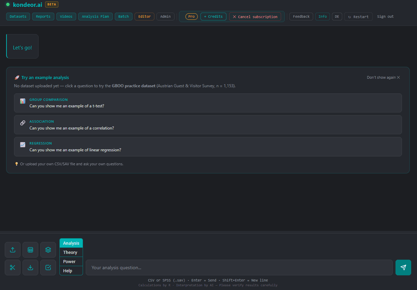Click the Info button
This screenshot has width=417, height=290.
point(322,16)
